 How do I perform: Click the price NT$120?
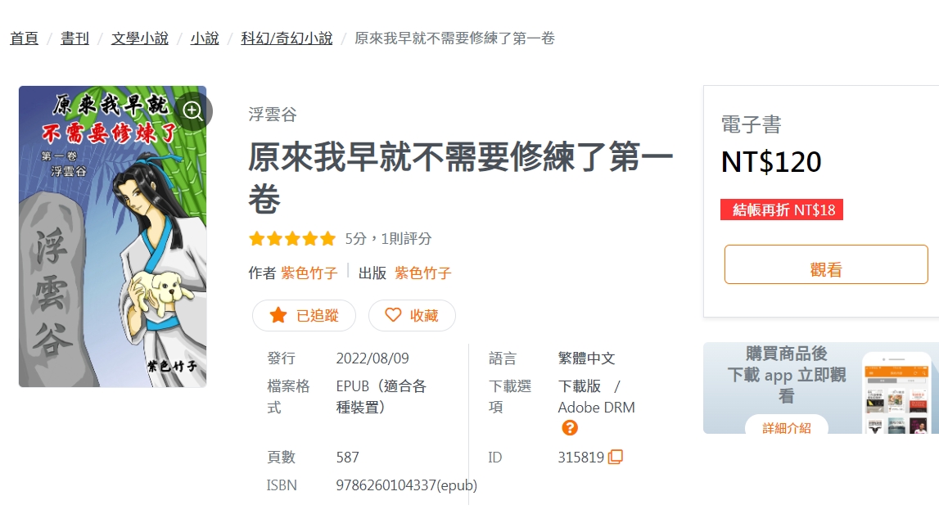click(771, 161)
